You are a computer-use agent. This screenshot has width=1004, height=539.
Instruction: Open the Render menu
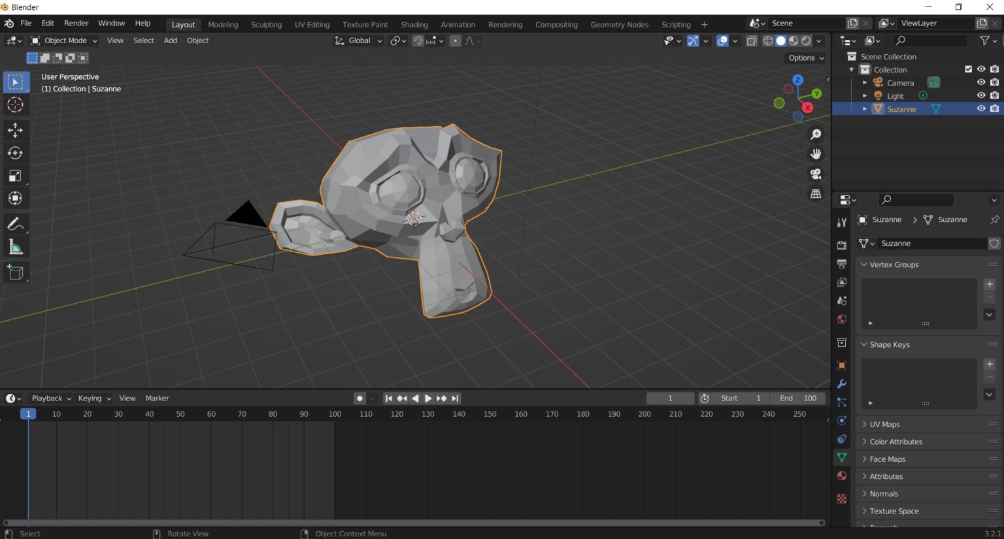point(76,23)
